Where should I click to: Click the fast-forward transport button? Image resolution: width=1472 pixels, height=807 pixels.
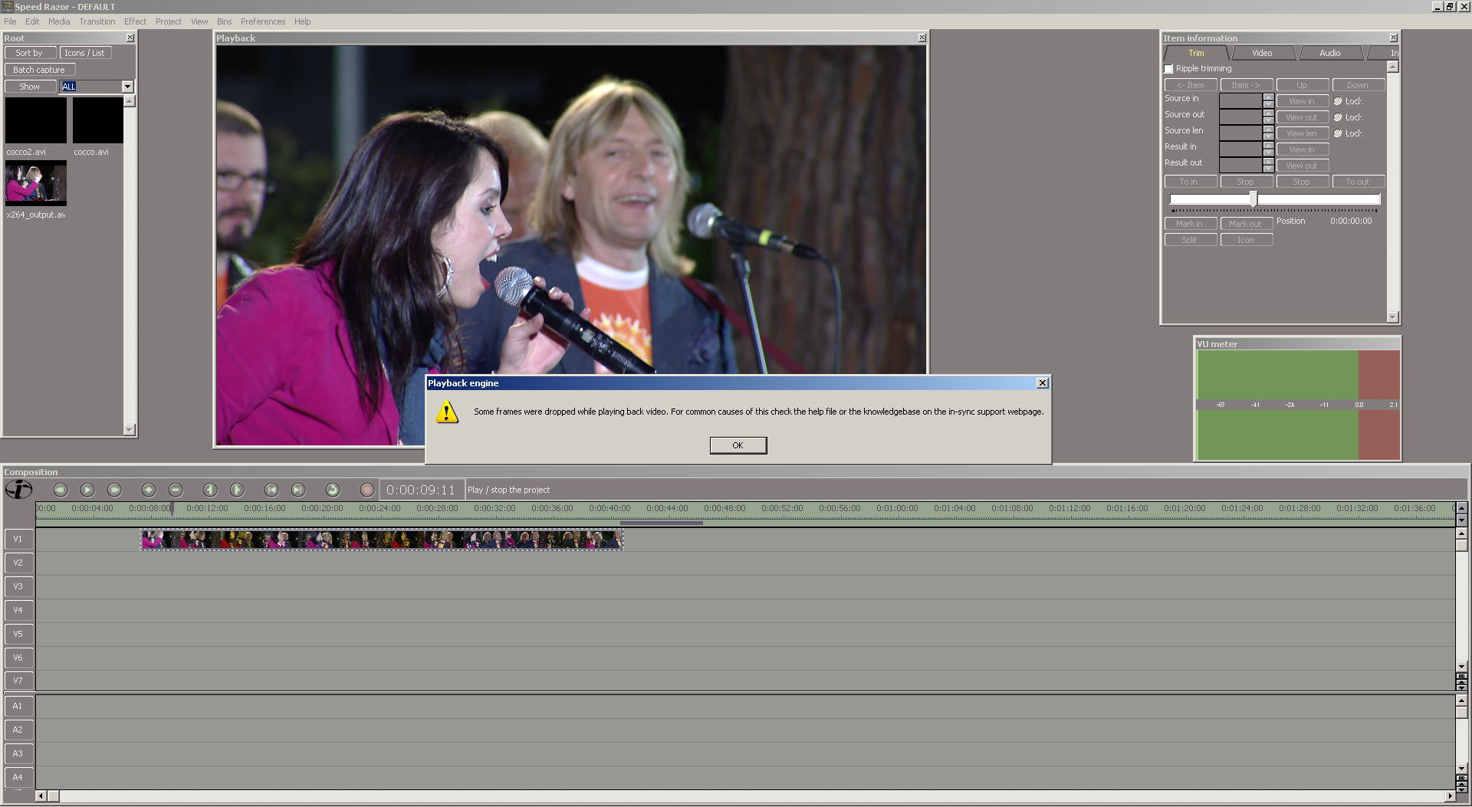point(114,490)
